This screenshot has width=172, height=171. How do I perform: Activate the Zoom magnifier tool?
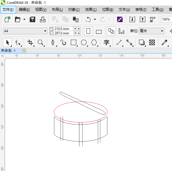pos(41,42)
